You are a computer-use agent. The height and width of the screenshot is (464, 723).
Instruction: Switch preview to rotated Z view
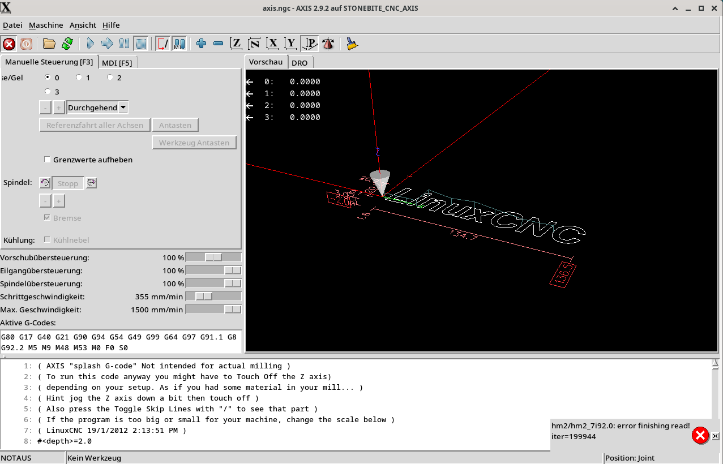[x=255, y=44]
